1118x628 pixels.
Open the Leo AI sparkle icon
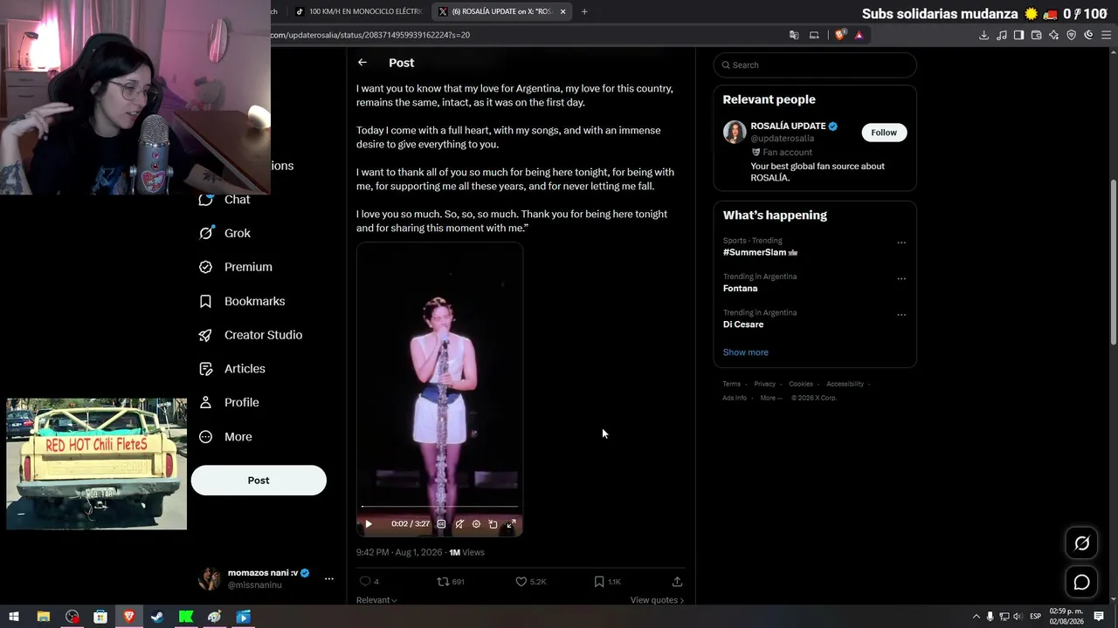pyautogui.click(x=1053, y=35)
